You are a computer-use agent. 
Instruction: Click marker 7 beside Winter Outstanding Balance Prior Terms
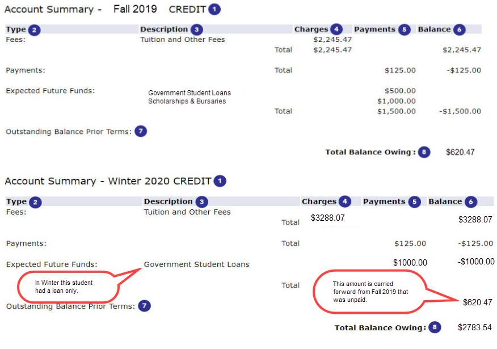click(145, 306)
